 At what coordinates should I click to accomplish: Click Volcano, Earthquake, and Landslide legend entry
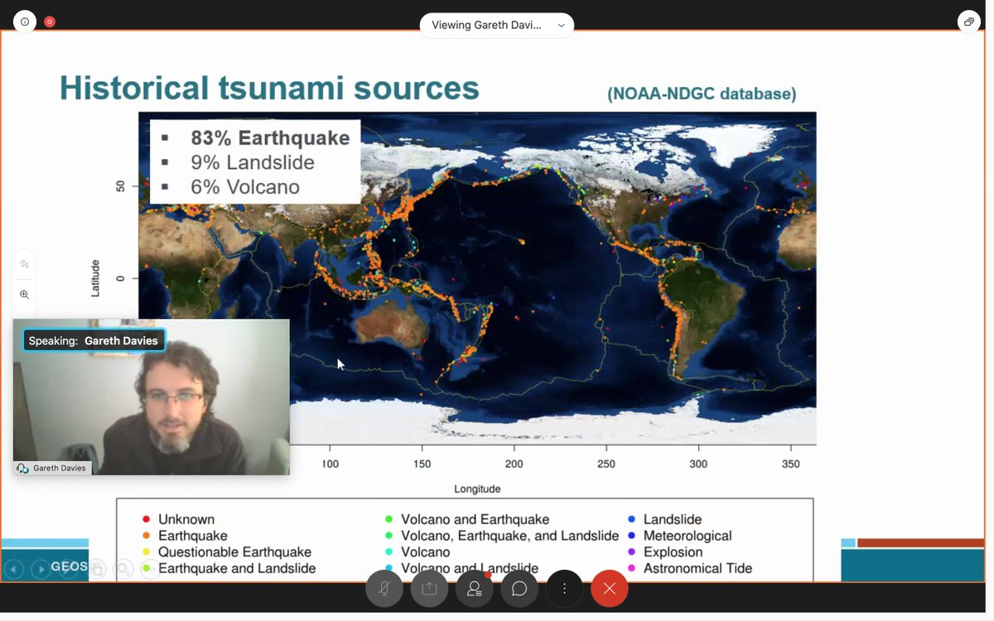[x=501, y=536]
